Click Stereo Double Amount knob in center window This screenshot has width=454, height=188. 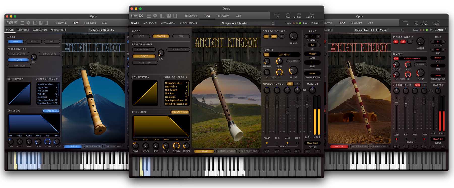[x=293, y=36]
